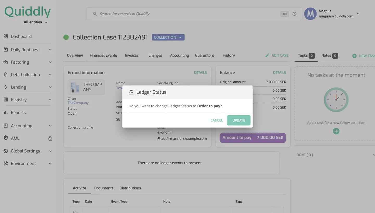Expand the Global Settings chevron
The width and height of the screenshot is (375, 213).
point(50,151)
